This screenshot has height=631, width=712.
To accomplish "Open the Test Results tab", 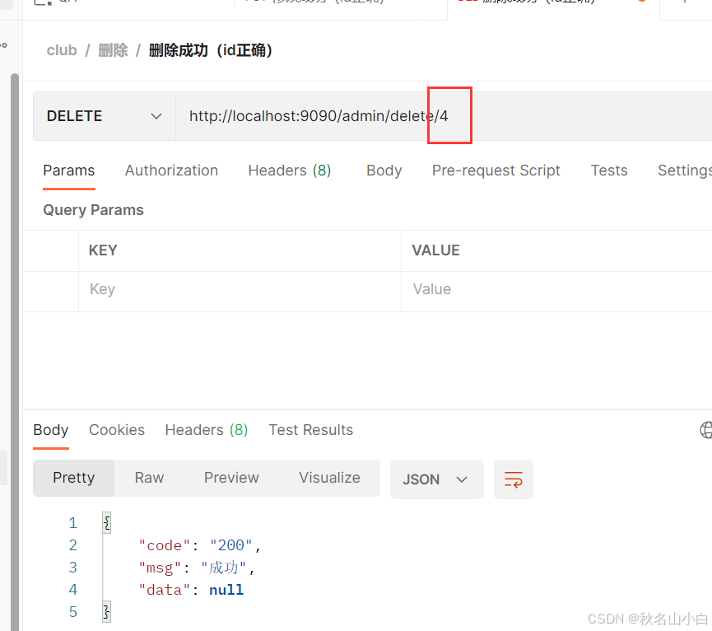I will click(311, 430).
